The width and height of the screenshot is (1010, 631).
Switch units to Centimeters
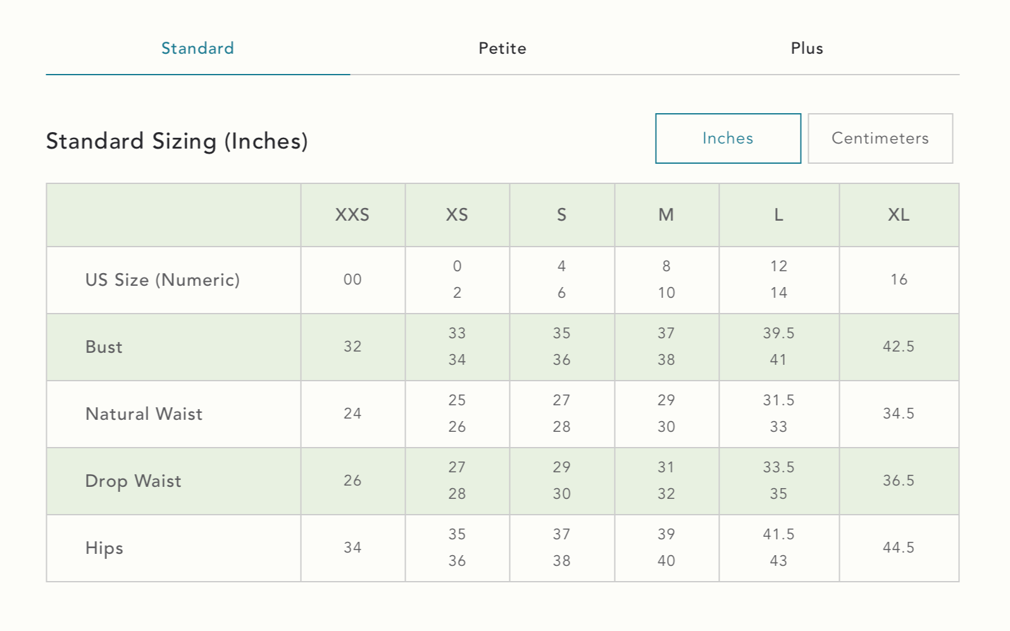pyautogui.click(x=880, y=138)
